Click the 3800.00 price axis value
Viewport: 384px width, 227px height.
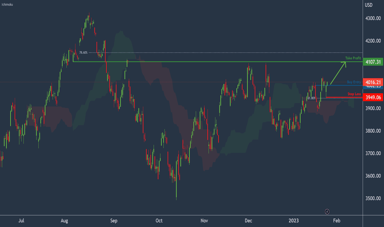coord(373,131)
